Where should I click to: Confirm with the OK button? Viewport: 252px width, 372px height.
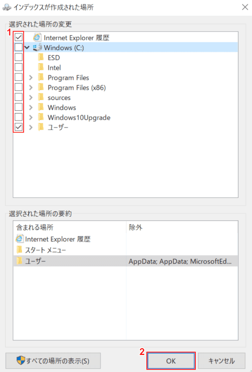click(171, 361)
